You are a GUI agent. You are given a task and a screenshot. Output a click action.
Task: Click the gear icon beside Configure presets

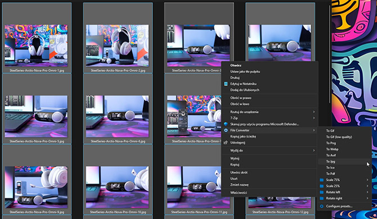pyautogui.click(x=321, y=206)
